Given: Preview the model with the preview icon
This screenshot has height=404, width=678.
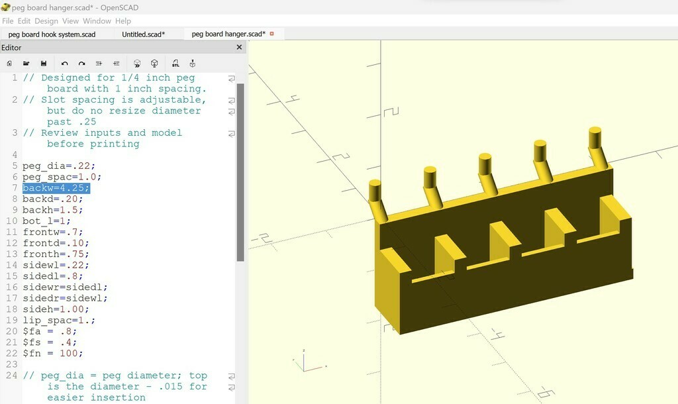Looking at the screenshot, I should 137,64.
